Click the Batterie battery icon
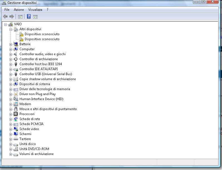 pos(16,44)
